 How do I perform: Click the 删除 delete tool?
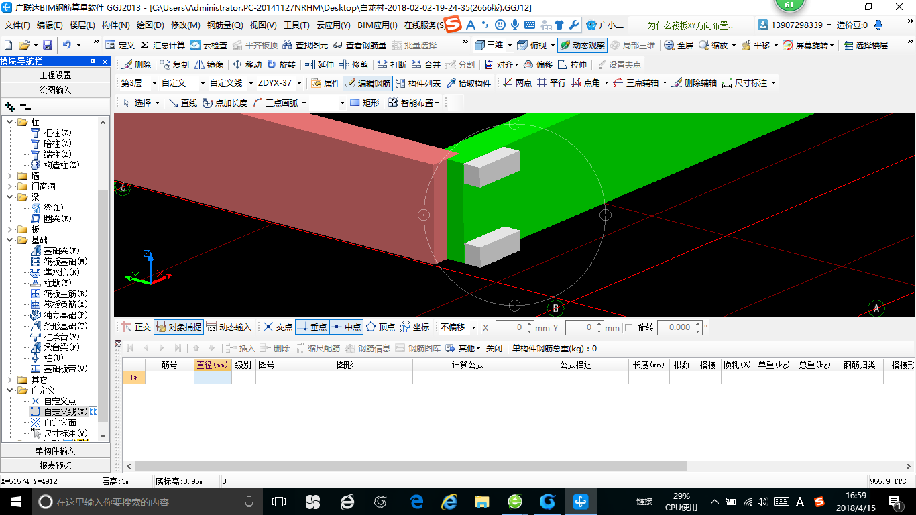[x=136, y=64]
